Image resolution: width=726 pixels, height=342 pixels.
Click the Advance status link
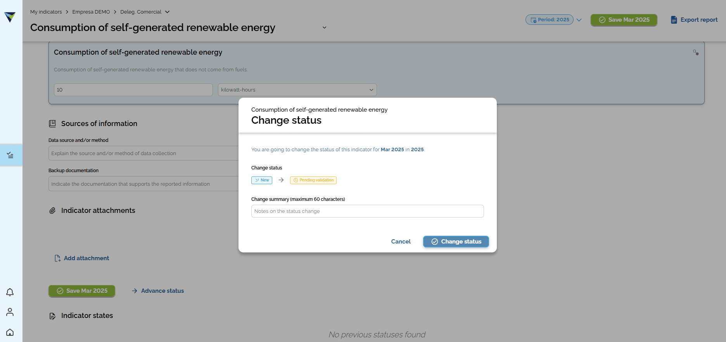pos(158,291)
